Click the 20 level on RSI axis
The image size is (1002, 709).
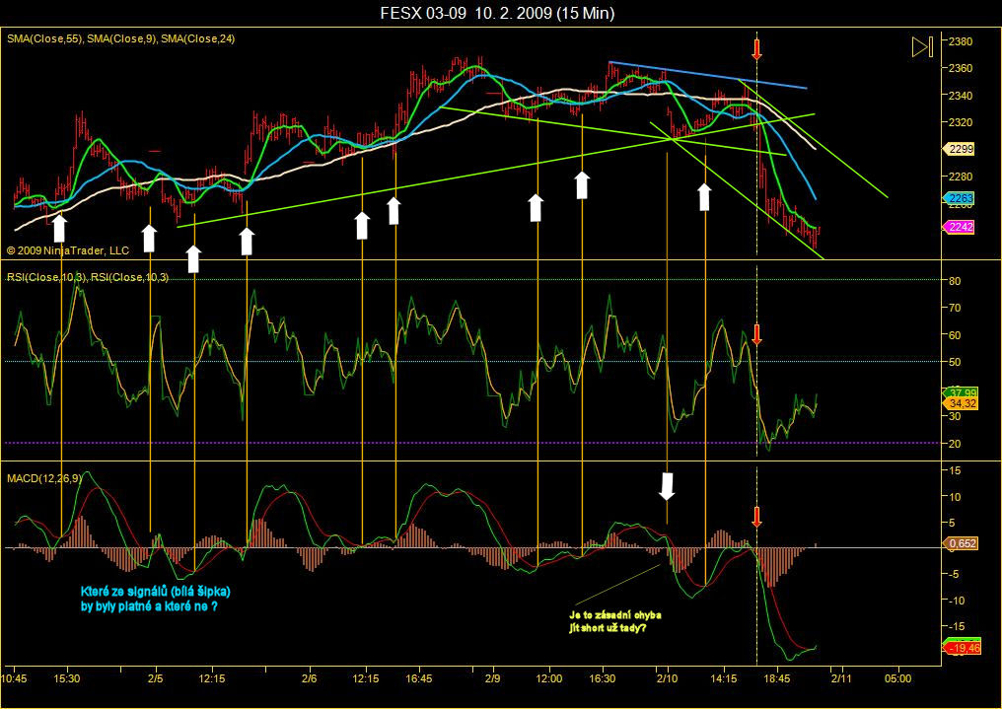tap(955, 444)
